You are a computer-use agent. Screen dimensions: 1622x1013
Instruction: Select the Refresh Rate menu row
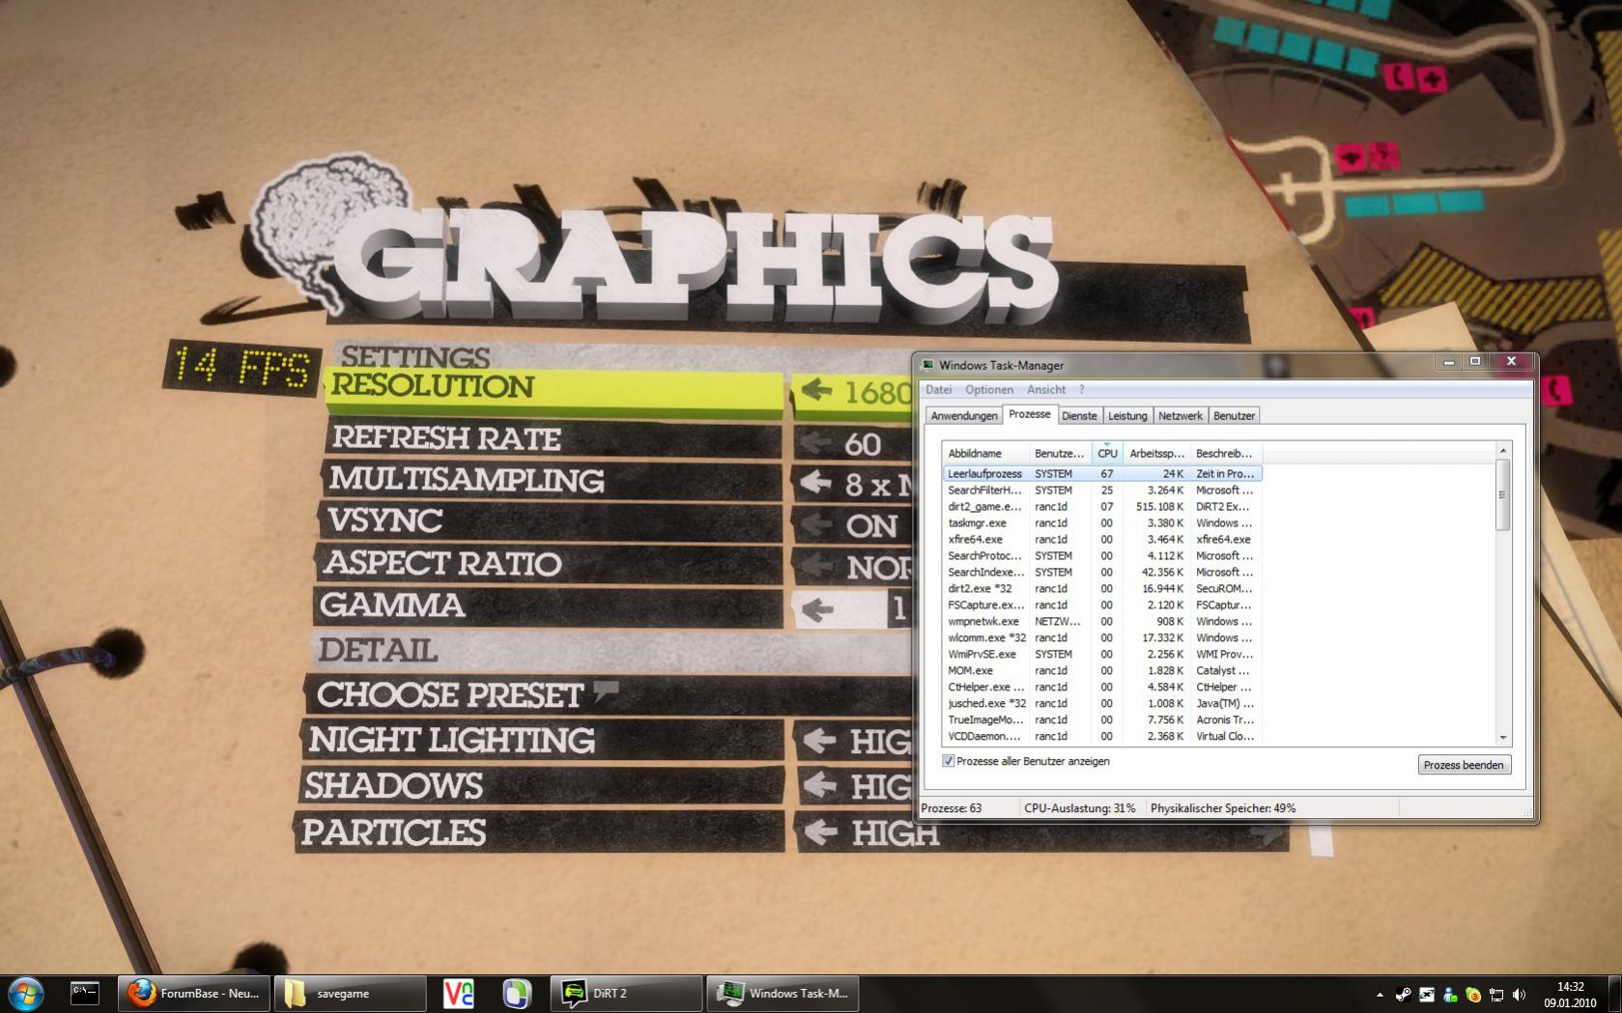(x=554, y=439)
